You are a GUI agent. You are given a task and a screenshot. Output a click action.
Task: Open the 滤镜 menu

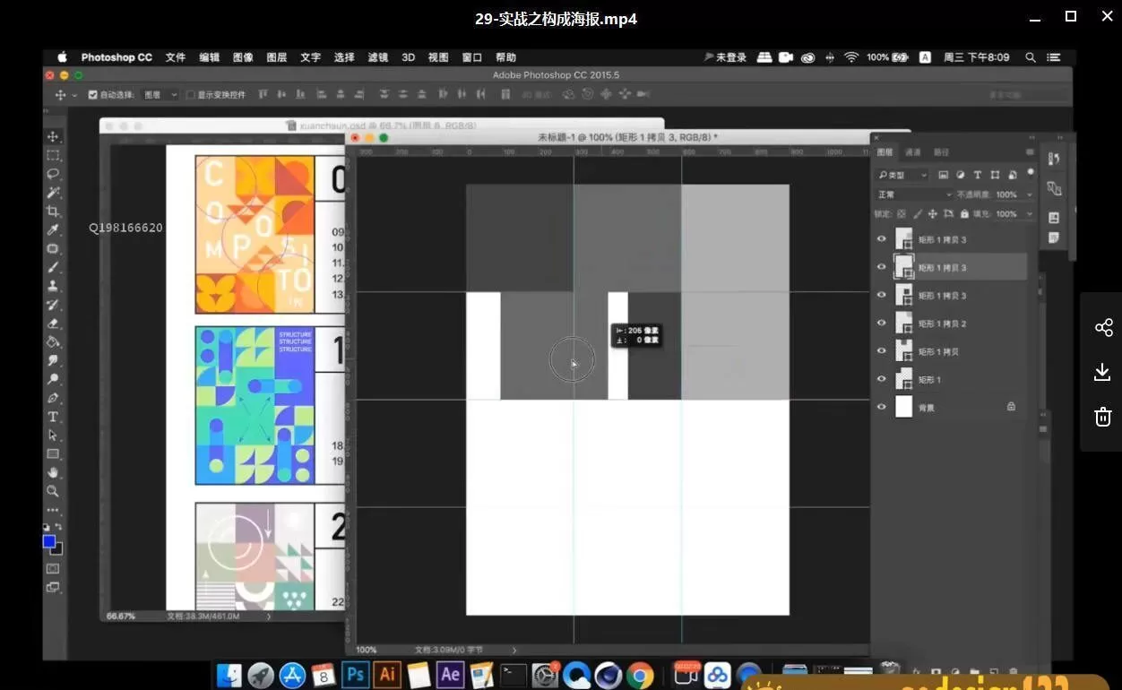pyautogui.click(x=377, y=57)
